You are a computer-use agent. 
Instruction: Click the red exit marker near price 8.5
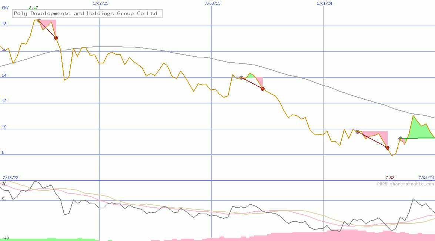coord(388,148)
